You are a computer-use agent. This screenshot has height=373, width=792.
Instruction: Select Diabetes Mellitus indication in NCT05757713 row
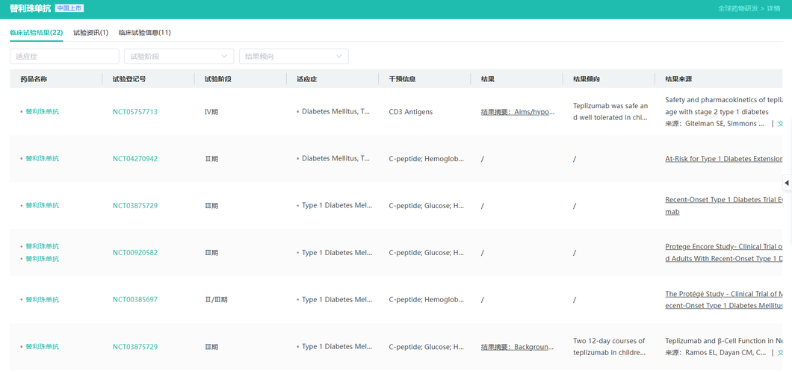point(336,112)
